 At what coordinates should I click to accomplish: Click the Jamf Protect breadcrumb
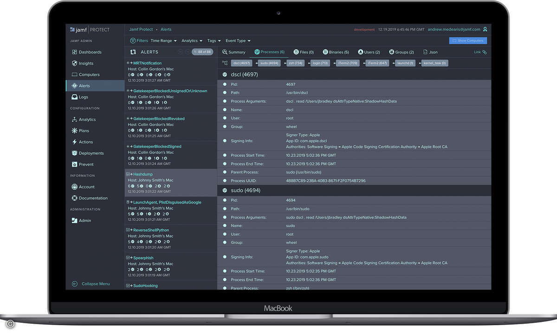click(x=141, y=29)
